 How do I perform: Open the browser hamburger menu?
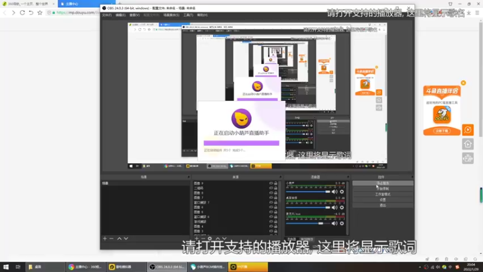pos(477,13)
